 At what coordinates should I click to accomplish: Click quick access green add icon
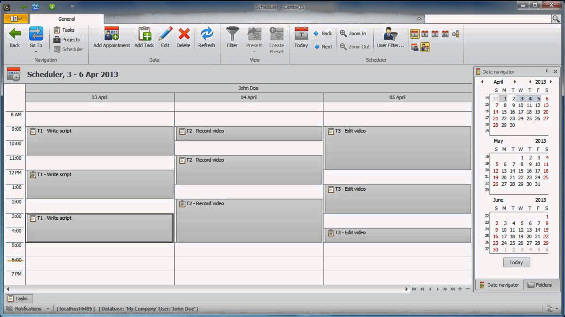tap(52, 7)
